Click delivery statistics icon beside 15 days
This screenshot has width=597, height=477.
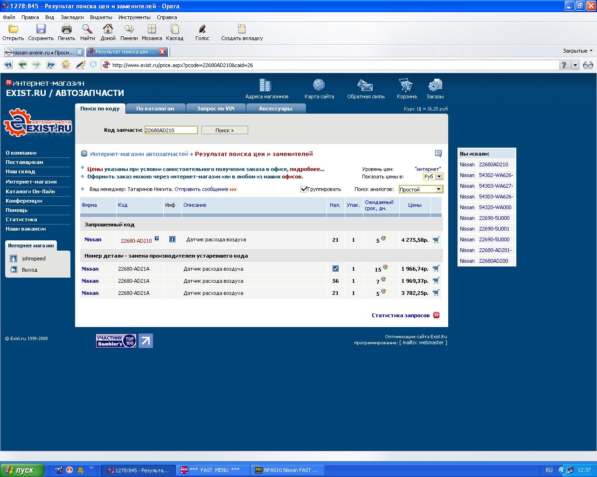tap(385, 267)
